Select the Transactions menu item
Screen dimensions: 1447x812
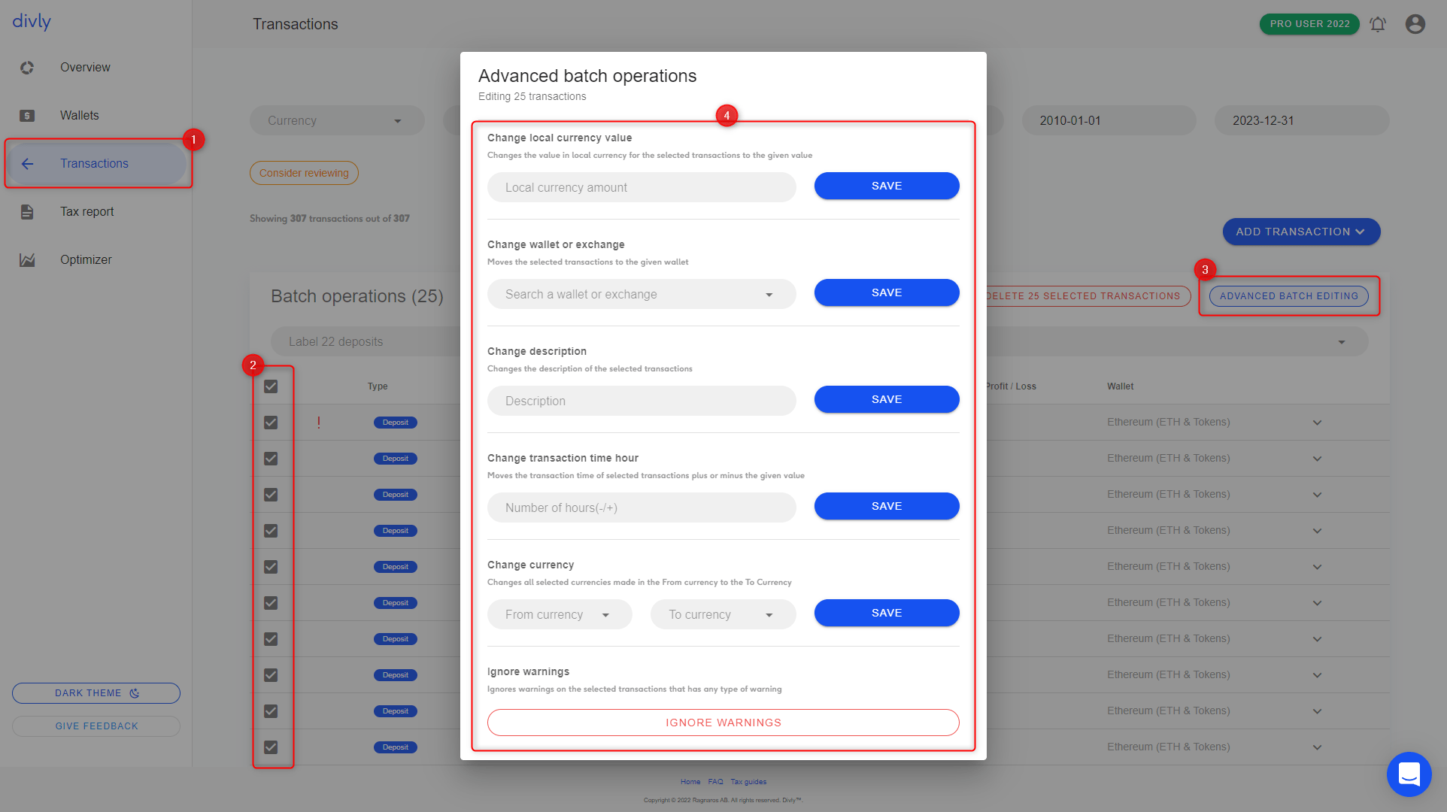[x=95, y=162]
